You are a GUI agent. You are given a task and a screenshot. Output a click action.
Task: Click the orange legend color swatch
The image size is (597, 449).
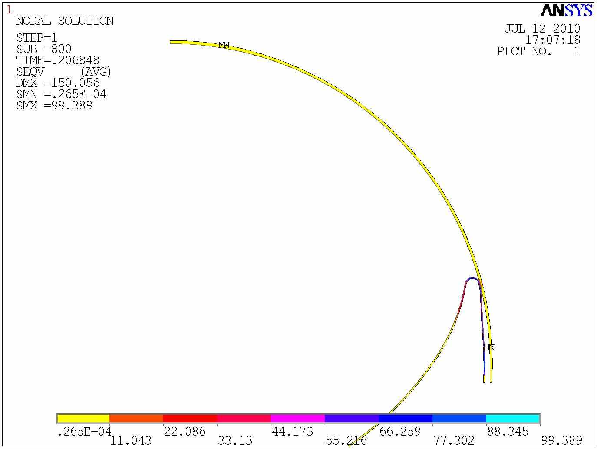(x=136, y=418)
